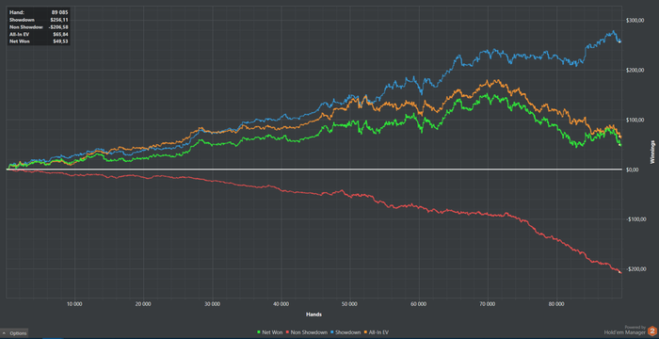The image size is (659, 339).
Task: Click the Net Won line end marker
Action: tap(619, 145)
